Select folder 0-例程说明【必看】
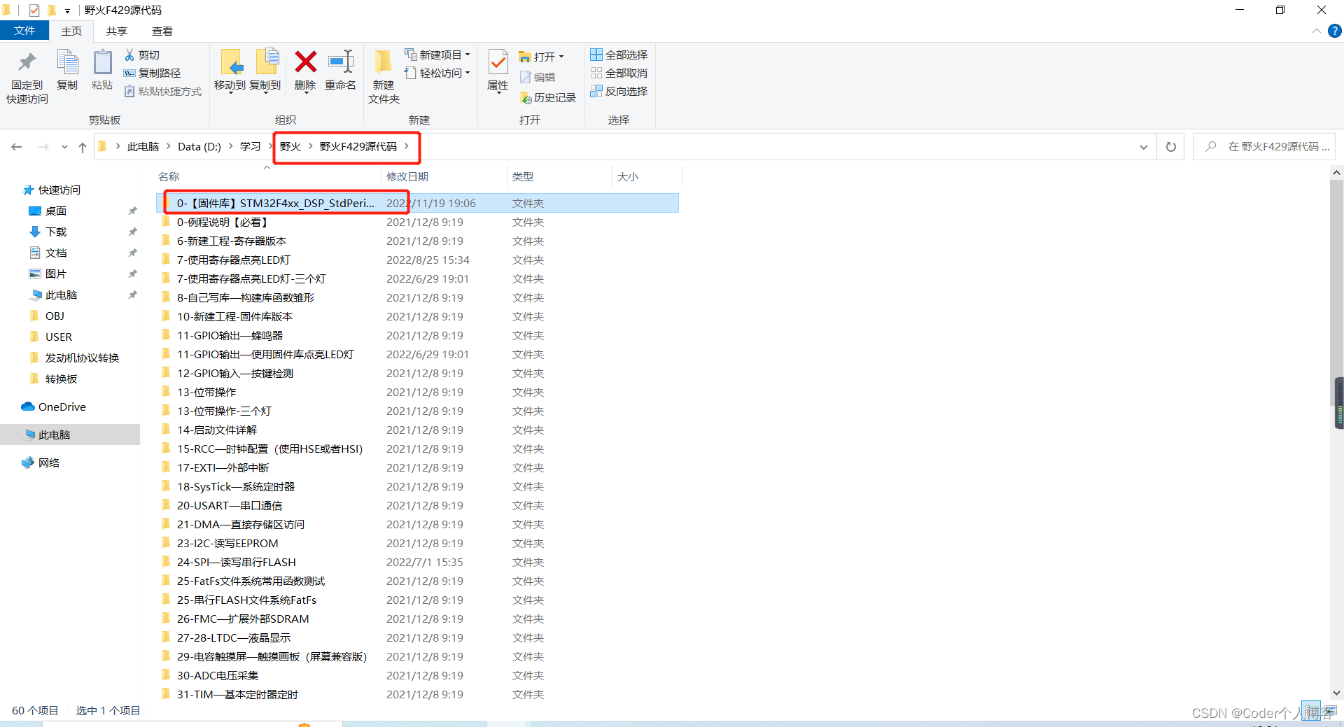The height and width of the screenshot is (727, 1344). click(x=417, y=222)
